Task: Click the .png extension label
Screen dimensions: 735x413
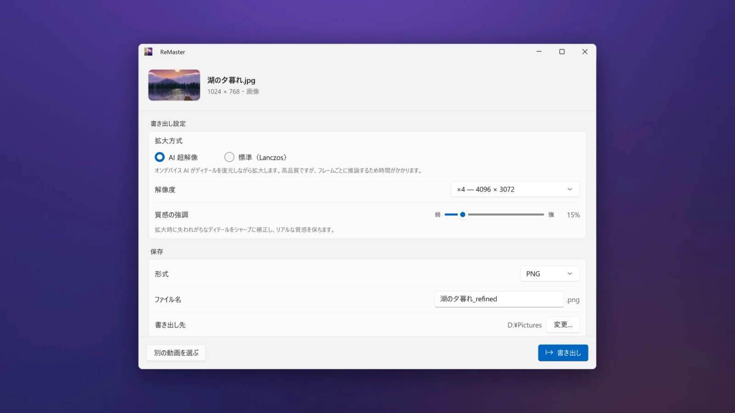Action: tap(573, 300)
